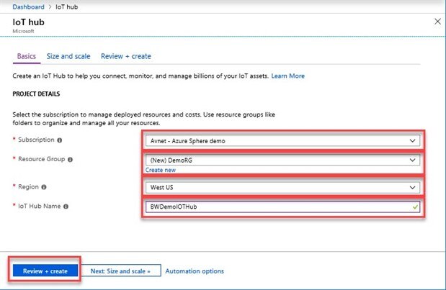Open the Learn More link
Viewport: 446px width, 290px height.
pos(288,76)
